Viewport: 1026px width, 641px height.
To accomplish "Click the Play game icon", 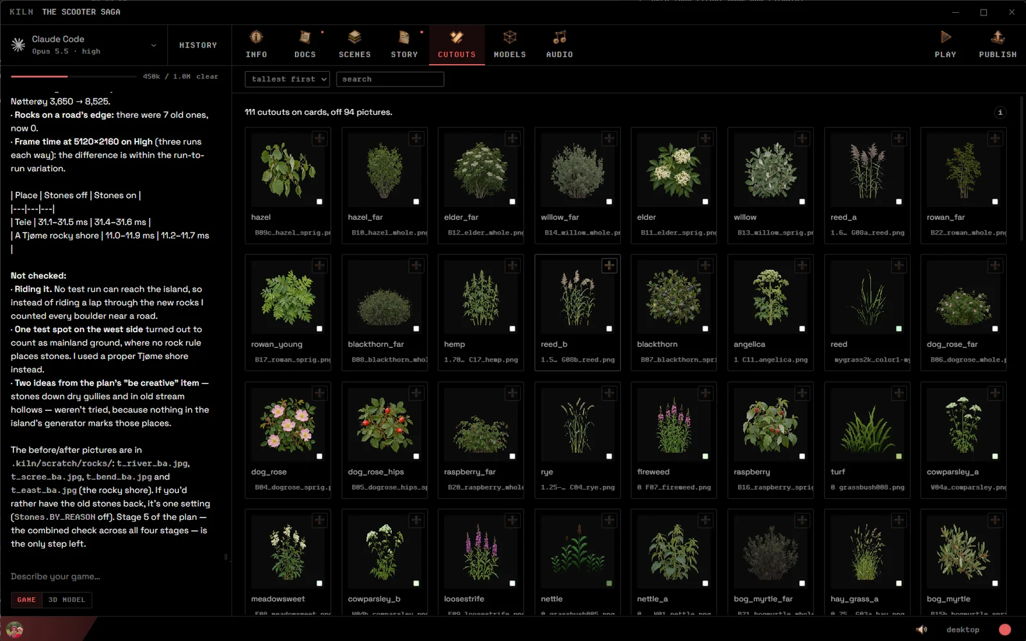I will point(945,37).
